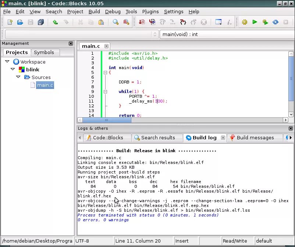The width and height of the screenshot is (295, 247).
Task: Fold the while loop block at line 9
Action: coord(105,92)
